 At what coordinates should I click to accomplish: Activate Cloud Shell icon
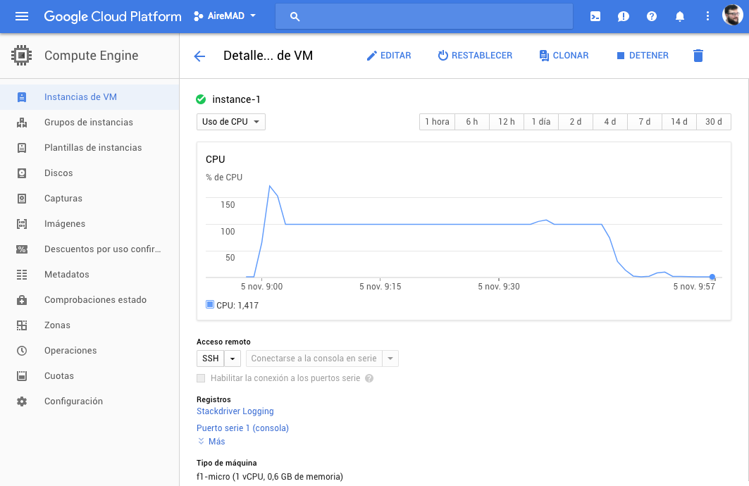(x=595, y=16)
